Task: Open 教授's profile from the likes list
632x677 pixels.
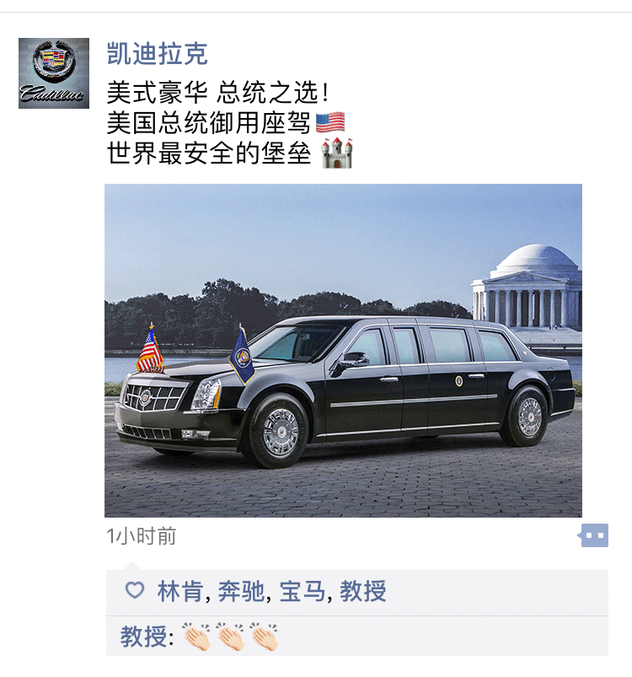Action: click(x=363, y=591)
